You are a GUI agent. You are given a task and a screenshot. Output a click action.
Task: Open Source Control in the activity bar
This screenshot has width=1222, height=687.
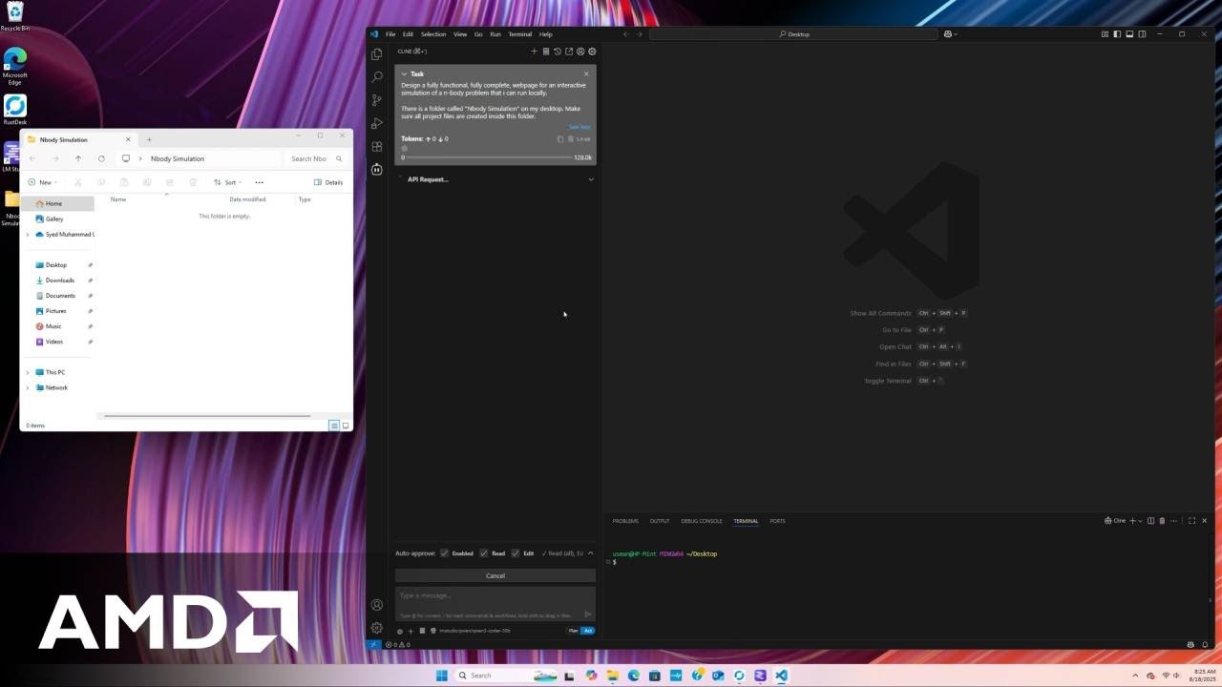[377, 100]
